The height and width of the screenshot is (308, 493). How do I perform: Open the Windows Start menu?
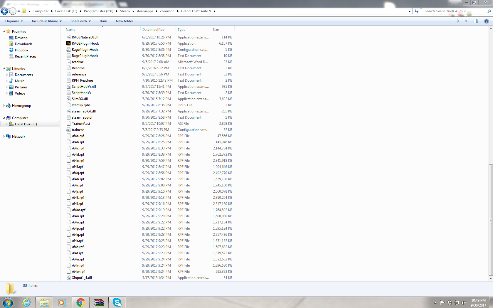pyautogui.click(x=8, y=302)
